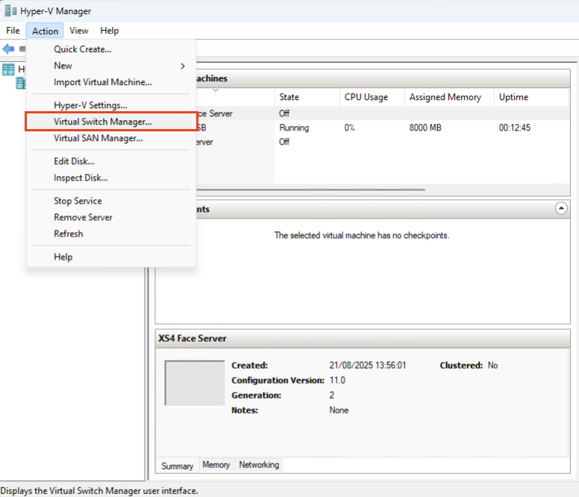Select Stop Service in Action menu

coord(110,201)
